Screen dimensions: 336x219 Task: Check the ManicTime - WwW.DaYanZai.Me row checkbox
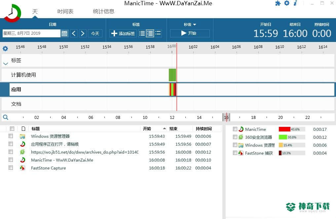tap(11, 160)
